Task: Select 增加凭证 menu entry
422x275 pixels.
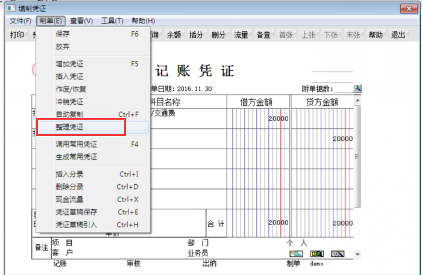Action: tap(69, 63)
